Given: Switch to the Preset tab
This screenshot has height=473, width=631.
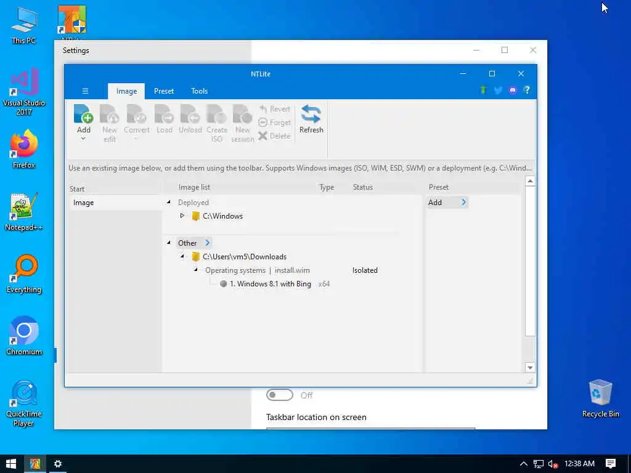Looking at the screenshot, I should [x=164, y=91].
